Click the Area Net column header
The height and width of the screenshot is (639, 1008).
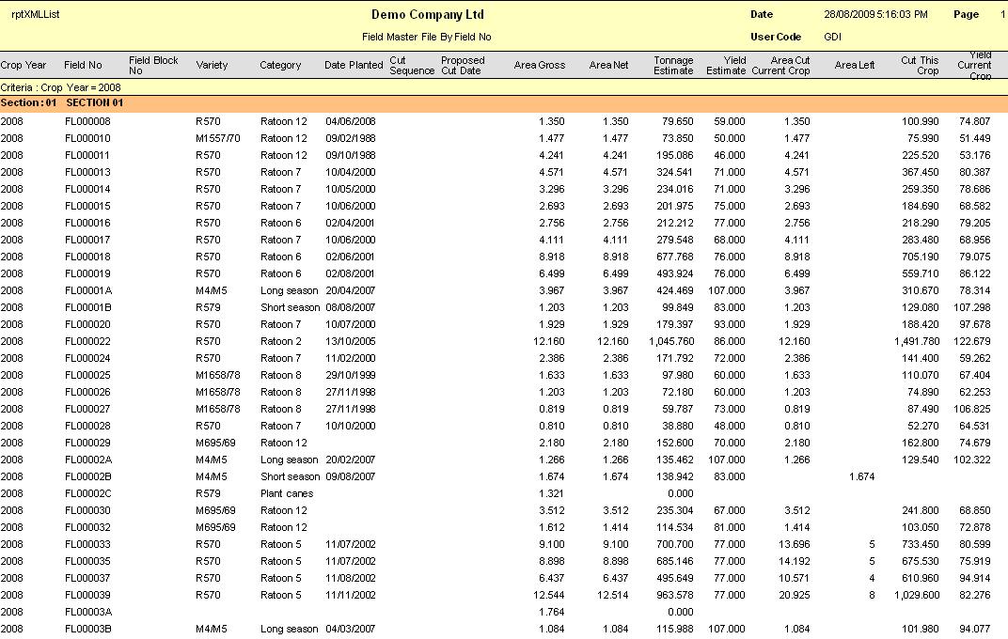(x=608, y=65)
